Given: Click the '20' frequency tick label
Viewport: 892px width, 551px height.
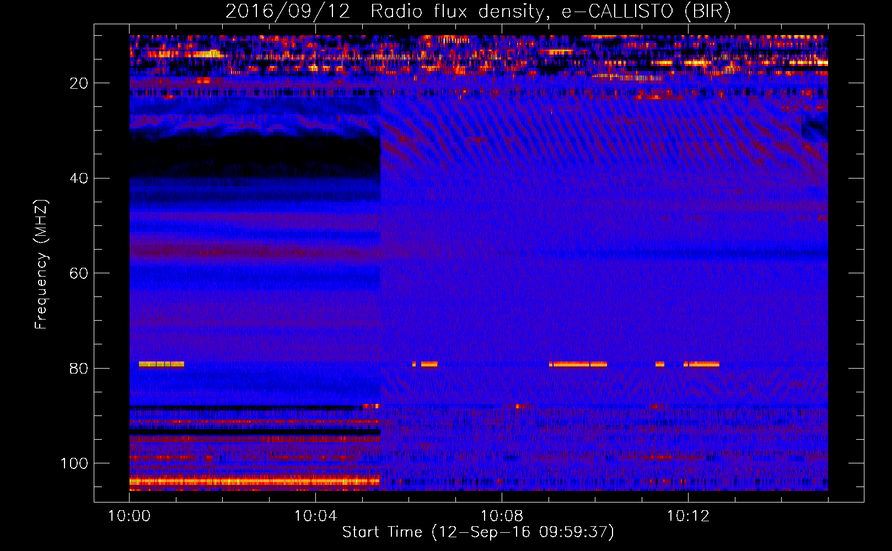Looking at the screenshot, I should click(x=79, y=83).
